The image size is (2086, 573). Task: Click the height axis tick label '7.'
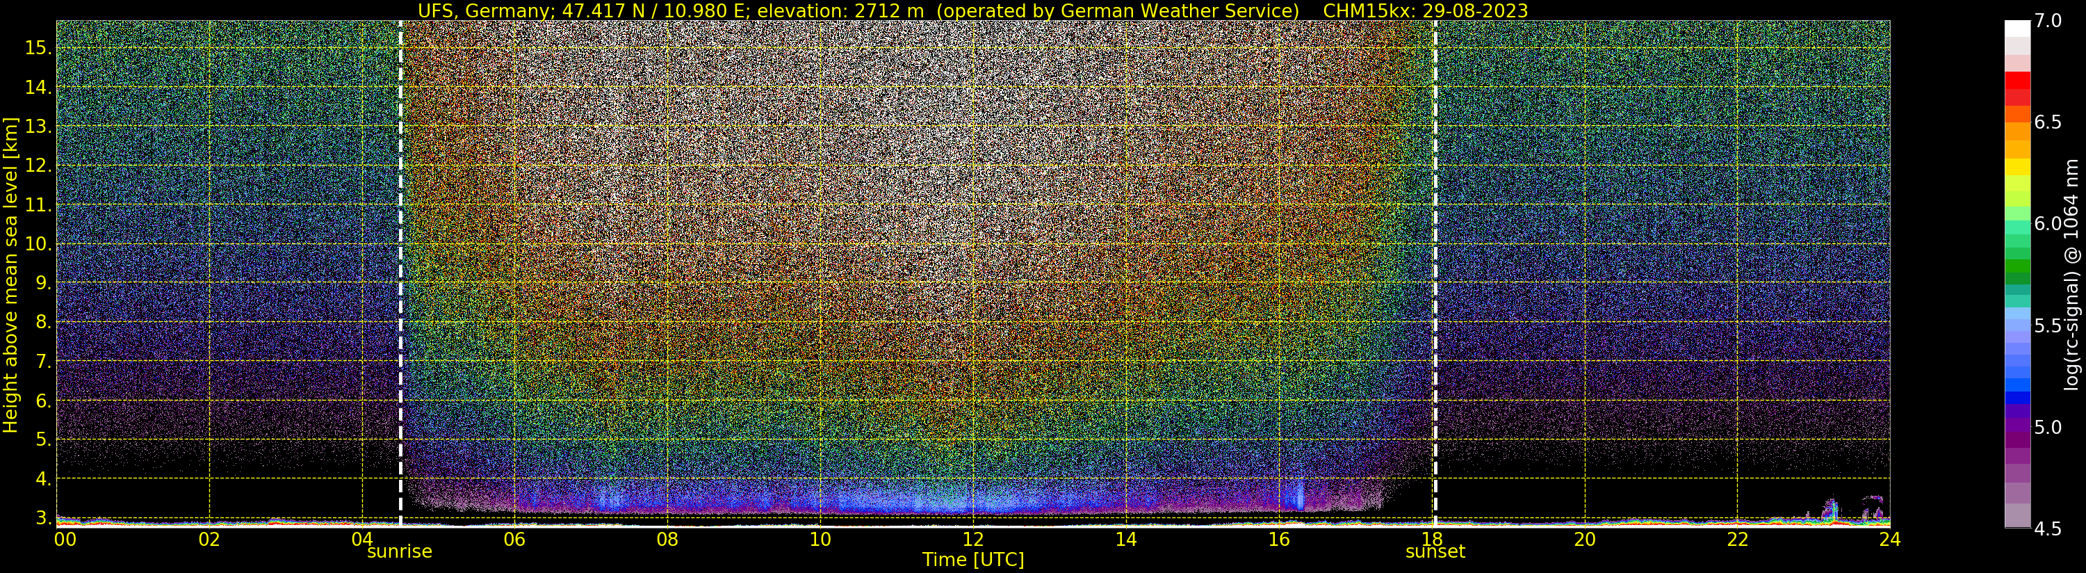click(x=43, y=362)
